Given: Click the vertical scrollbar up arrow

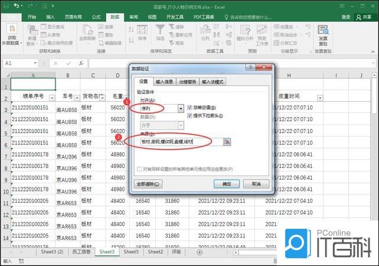Looking at the screenshot, I should (374, 76).
